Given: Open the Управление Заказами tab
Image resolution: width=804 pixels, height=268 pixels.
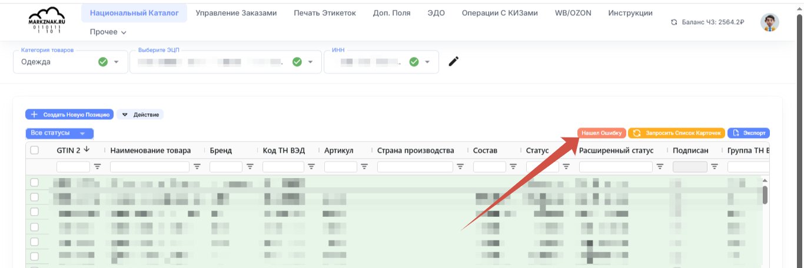Looking at the screenshot, I should point(236,13).
